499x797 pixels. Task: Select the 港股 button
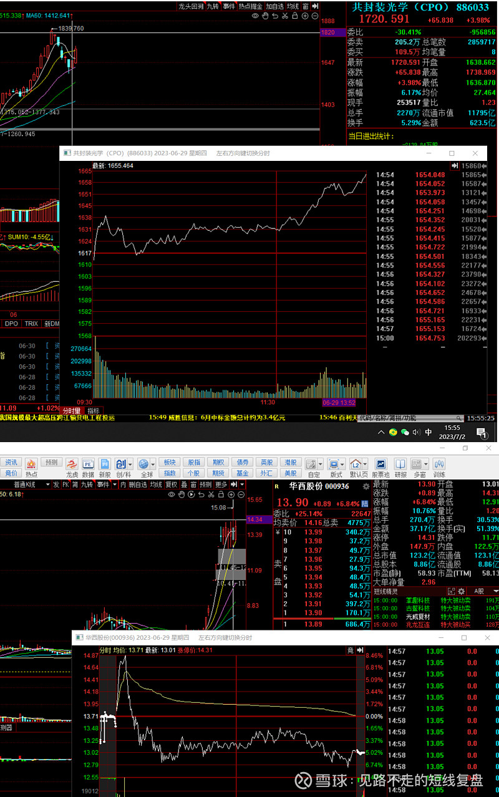tap(291, 462)
